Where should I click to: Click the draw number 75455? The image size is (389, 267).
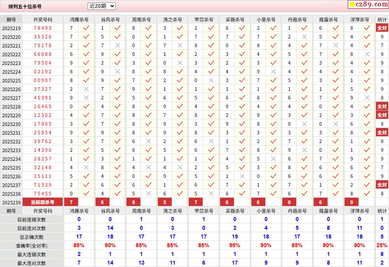[x=43, y=194]
